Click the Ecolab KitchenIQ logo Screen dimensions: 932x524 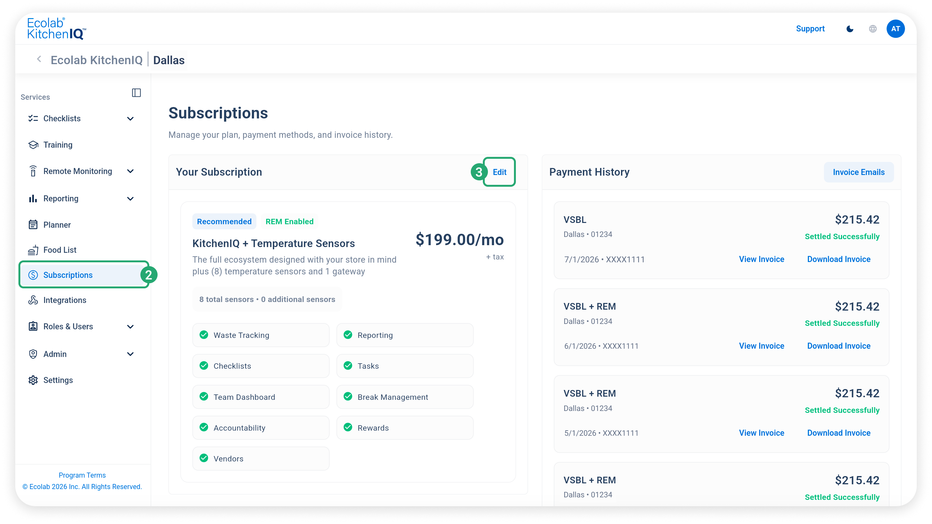[57, 29]
